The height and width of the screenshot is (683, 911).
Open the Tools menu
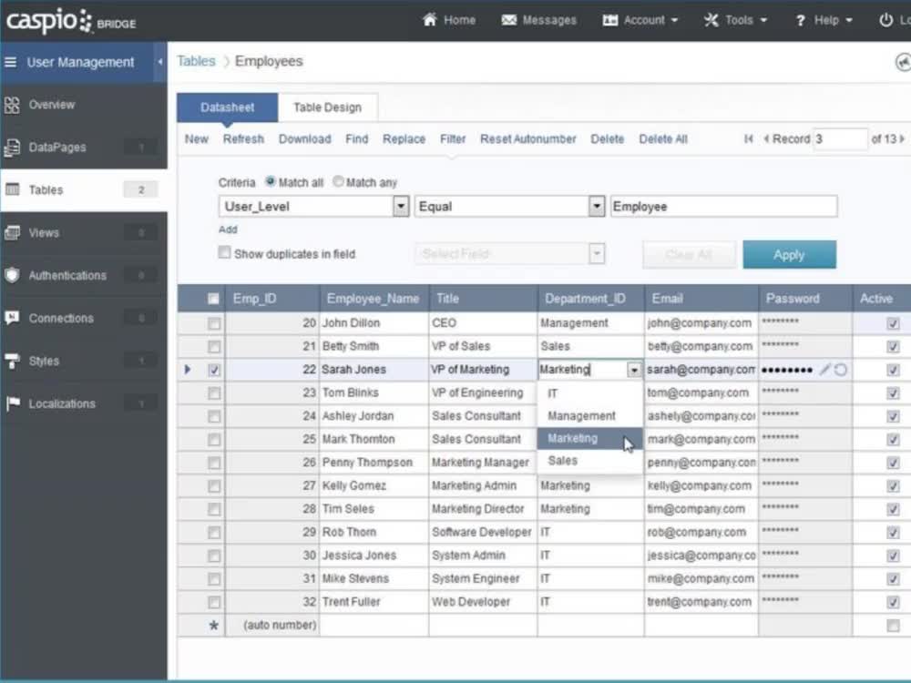(x=734, y=19)
